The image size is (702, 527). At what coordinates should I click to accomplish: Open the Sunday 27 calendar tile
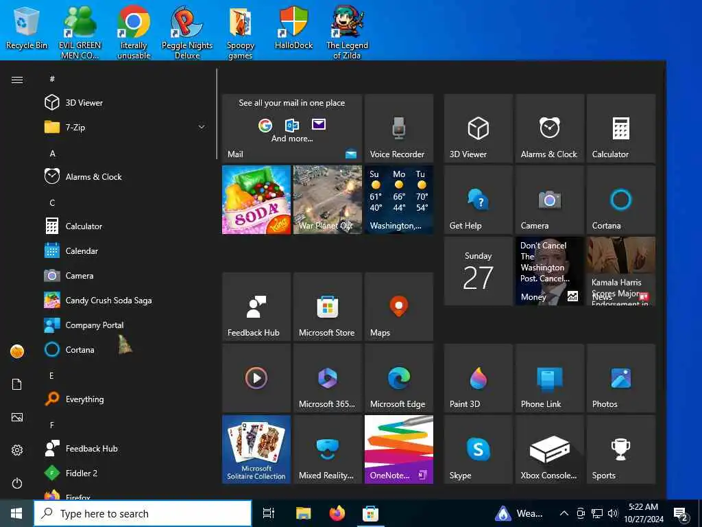[x=478, y=270]
